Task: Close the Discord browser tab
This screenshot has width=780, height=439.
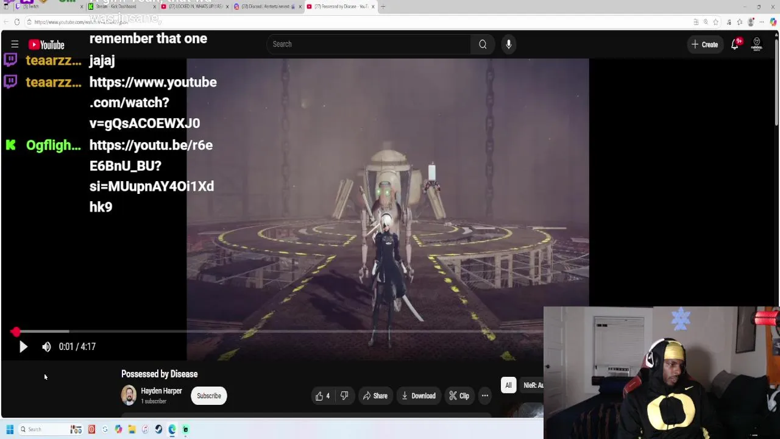Action: coord(300,7)
